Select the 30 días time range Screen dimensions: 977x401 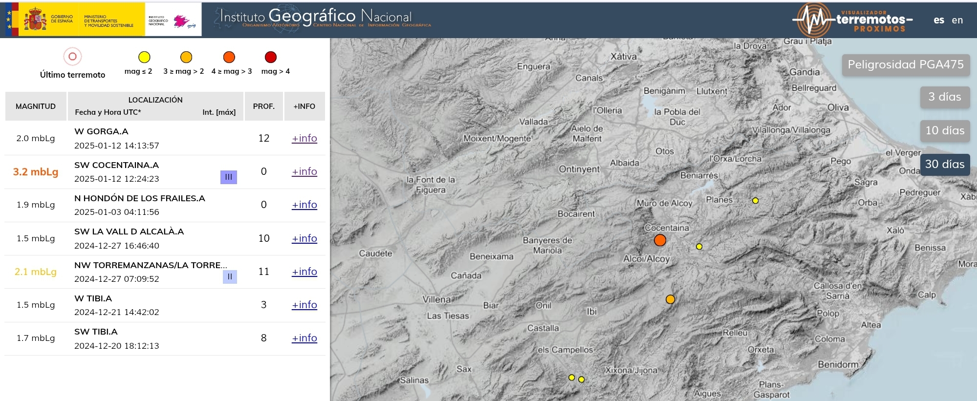pos(944,165)
